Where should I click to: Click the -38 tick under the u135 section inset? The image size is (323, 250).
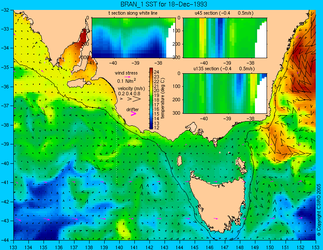pos(251,119)
